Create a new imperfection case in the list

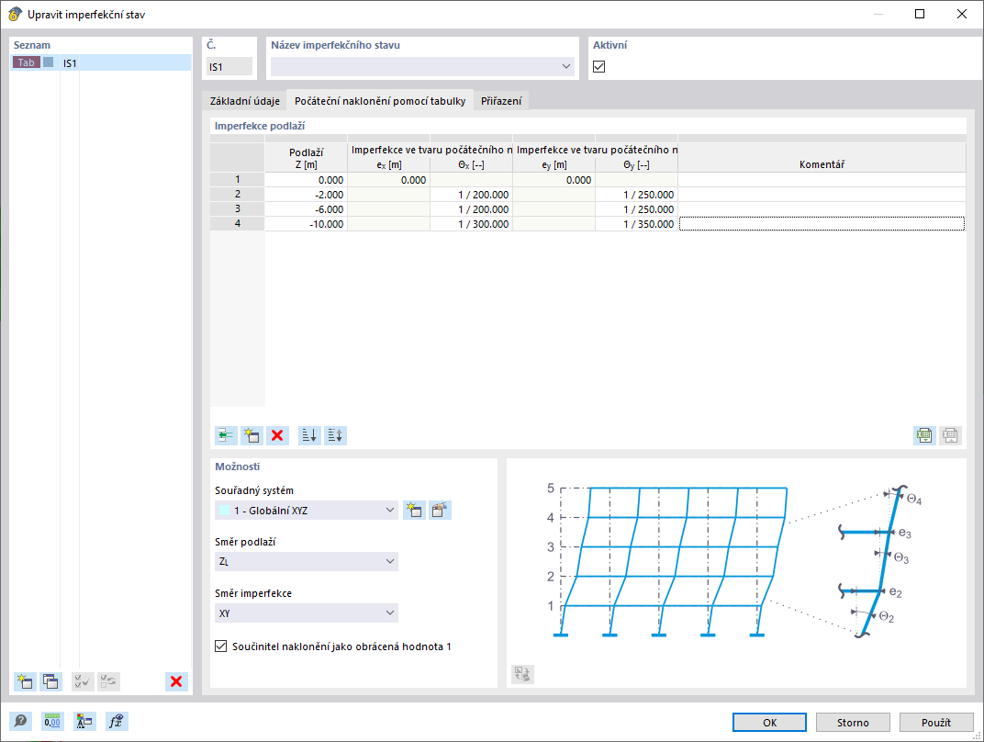coord(25,681)
